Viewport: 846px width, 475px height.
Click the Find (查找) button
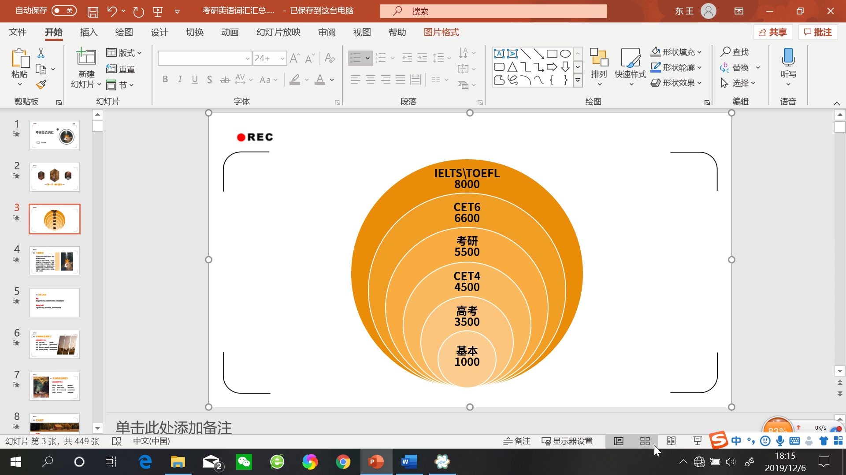coord(735,52)
